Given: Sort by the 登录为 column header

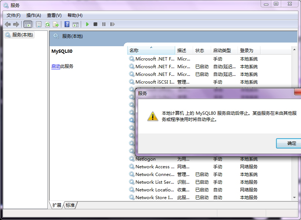Looking at the screenshot, I should pyautogui.click(x=249, y=51).
